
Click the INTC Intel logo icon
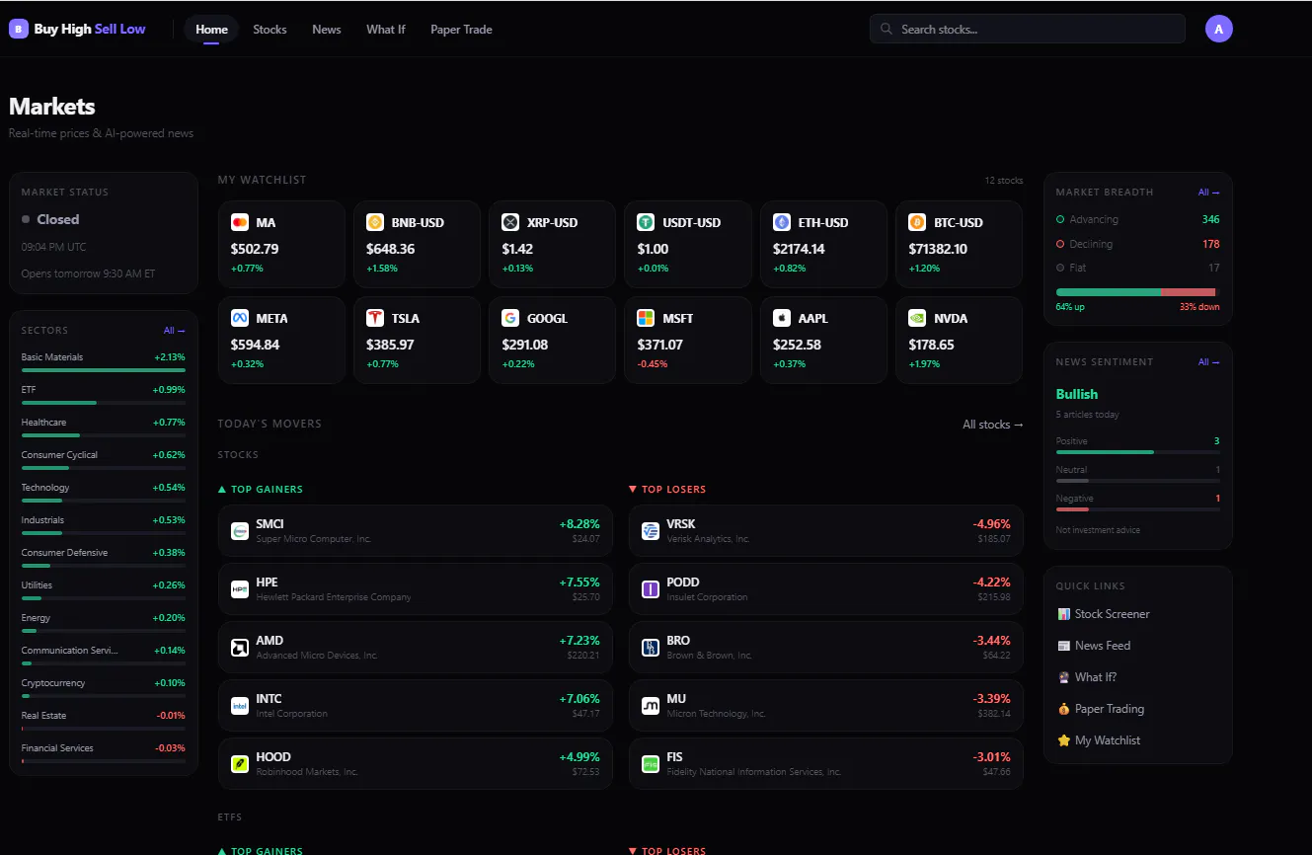coord(240,706)
